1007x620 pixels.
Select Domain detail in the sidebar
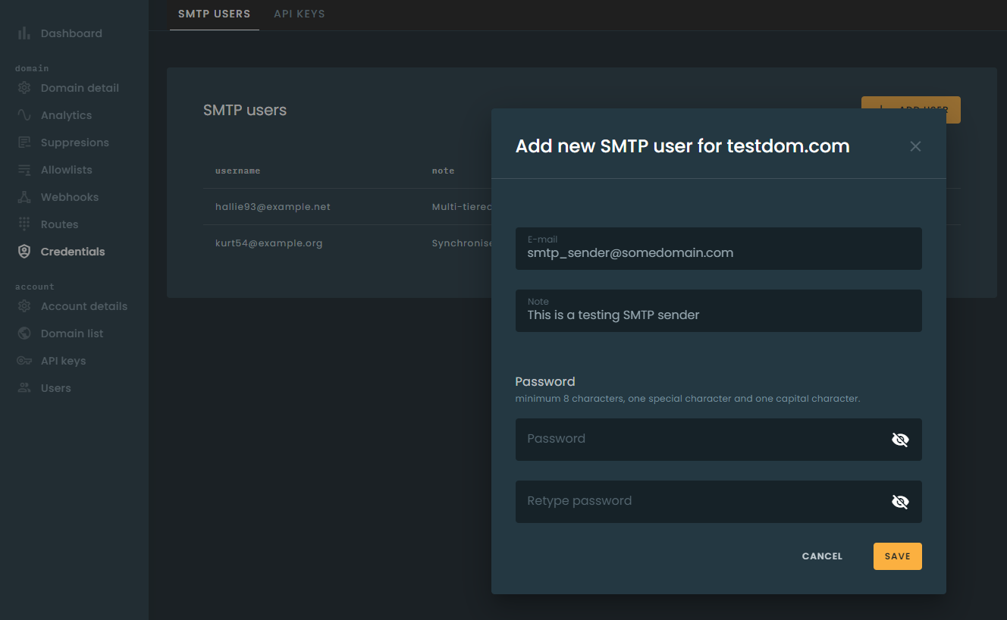80,87
